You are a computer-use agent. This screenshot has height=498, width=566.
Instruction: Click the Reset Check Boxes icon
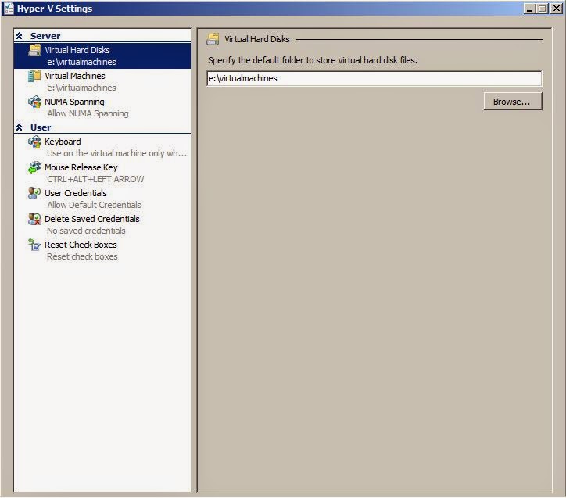click(x=34, y=245)
